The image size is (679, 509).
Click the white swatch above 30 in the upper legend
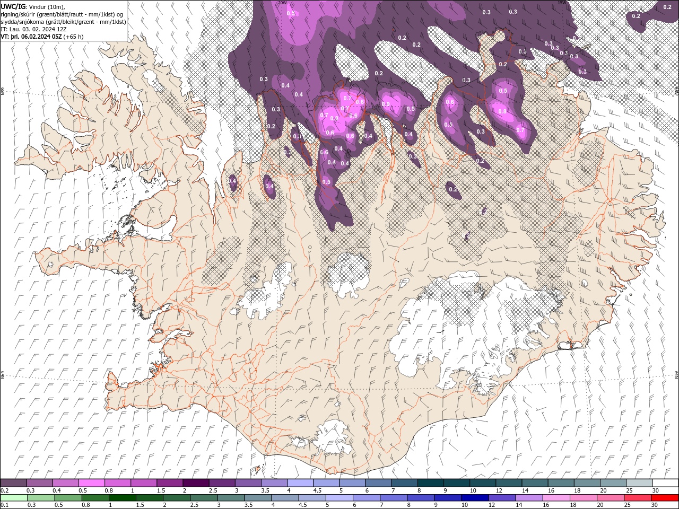[665, 483]
